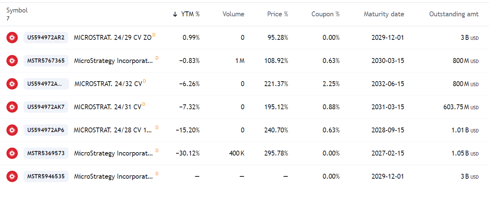Screen dimensions: 489x206
Task: Open the US594972AR2 bond symbol link
Action: coord(46,38)
